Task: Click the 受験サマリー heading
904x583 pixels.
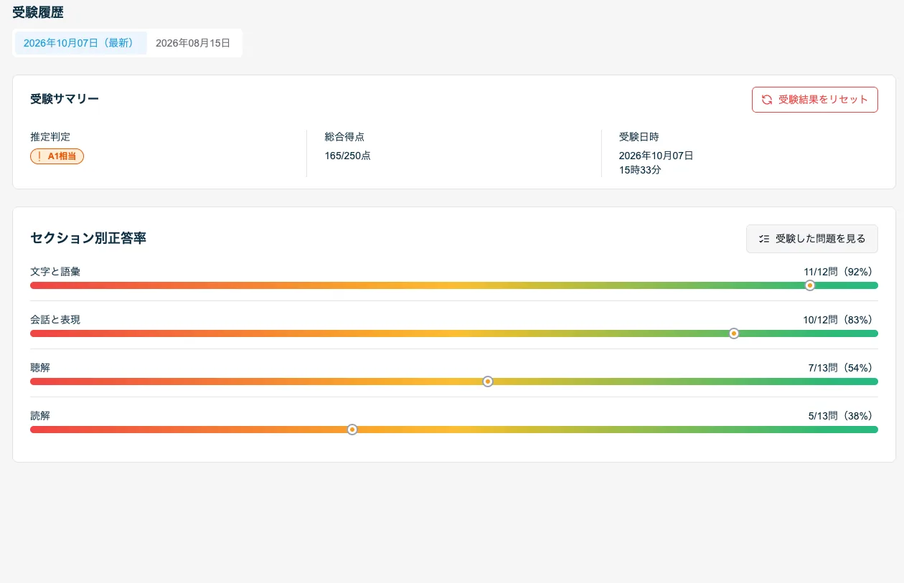Action: click(x=65, y=99)
